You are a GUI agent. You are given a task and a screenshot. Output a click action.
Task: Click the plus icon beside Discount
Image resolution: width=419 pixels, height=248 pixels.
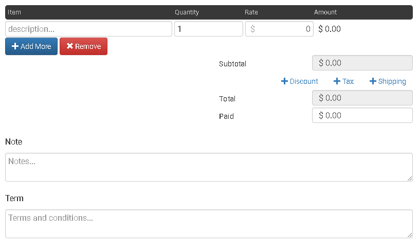(x=284, y=81)
